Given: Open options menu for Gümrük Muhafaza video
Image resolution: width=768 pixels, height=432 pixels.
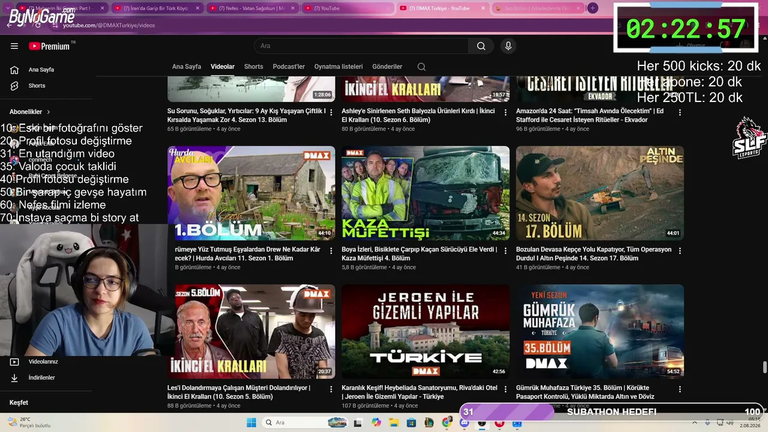Looking at the screenshot, I should point(680,389).
